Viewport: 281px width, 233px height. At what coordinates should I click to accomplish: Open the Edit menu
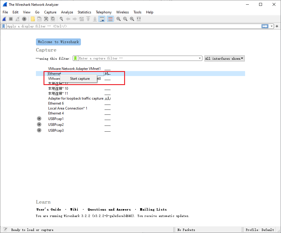pos(15,12)
